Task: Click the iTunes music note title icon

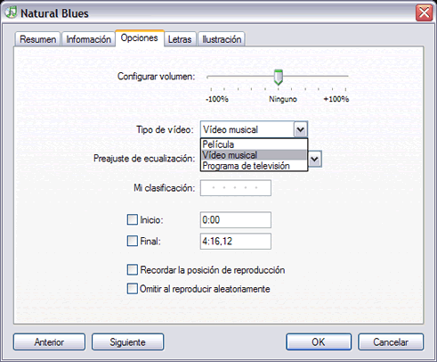Action: 12,12
